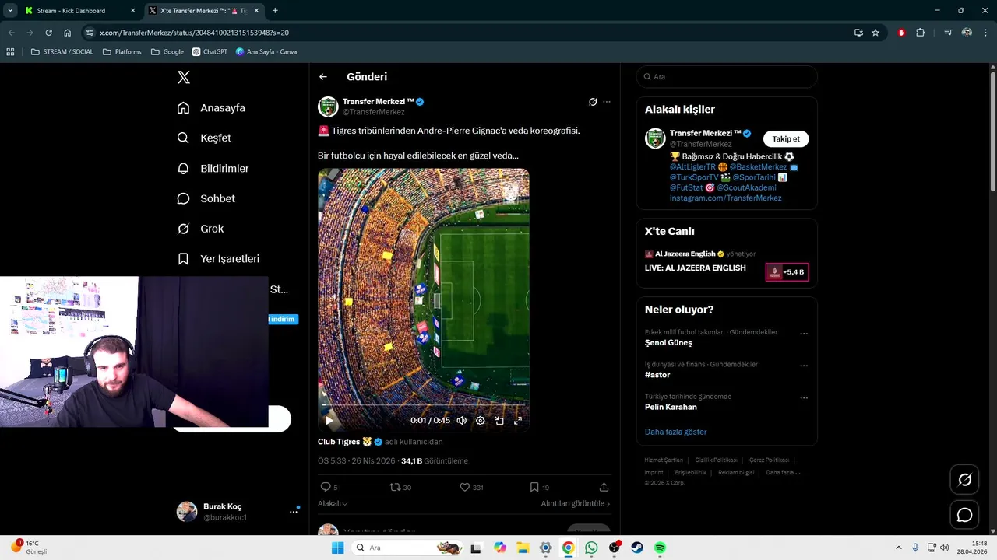Image resolution: width=997 pixels, height=560 pixels.
Task: Go back with Gönderi arrow
Action: click(323, 77)
